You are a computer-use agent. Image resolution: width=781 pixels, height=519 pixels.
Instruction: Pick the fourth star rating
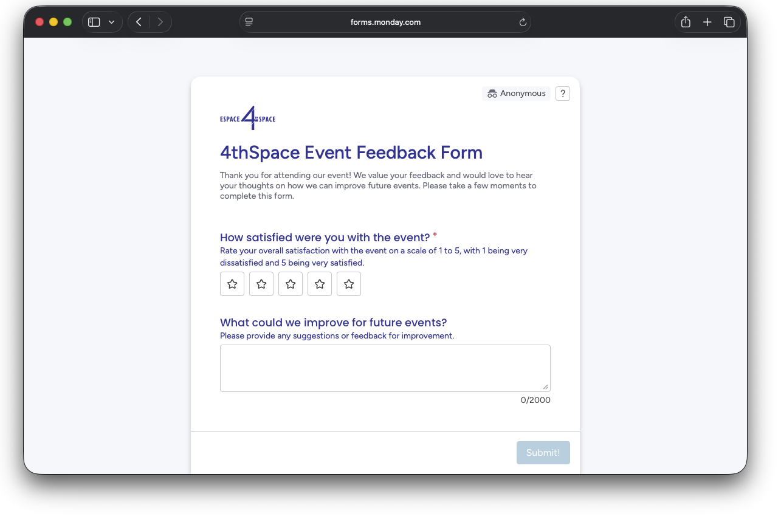[x=320, y=284]
